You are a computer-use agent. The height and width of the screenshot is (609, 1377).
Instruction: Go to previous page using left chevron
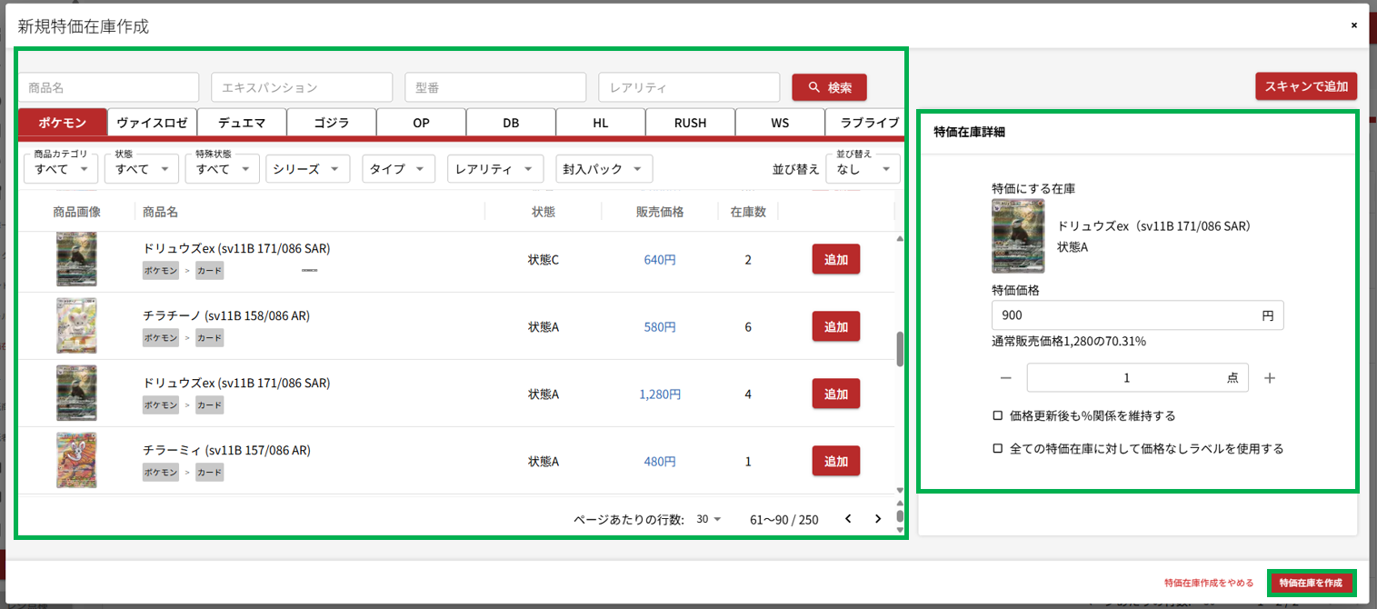coord(848,519)
